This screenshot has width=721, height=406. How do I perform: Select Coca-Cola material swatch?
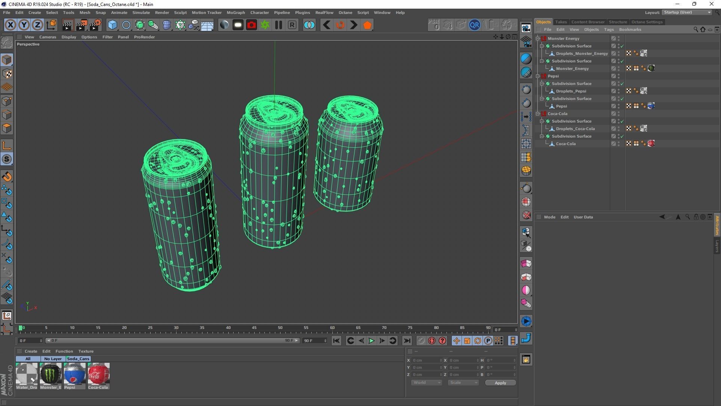coord(98,376)
